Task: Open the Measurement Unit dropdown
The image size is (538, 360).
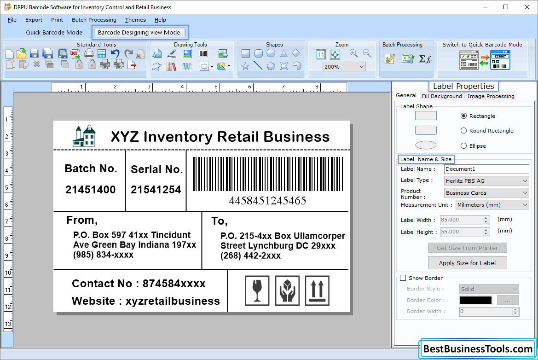Action: (x=492, y=205)
